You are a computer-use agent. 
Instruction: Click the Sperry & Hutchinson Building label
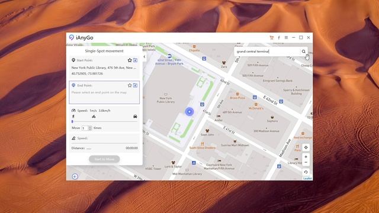[x=296, y=92]
